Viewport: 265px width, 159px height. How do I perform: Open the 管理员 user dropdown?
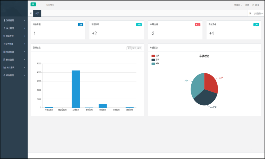[238, 5]
